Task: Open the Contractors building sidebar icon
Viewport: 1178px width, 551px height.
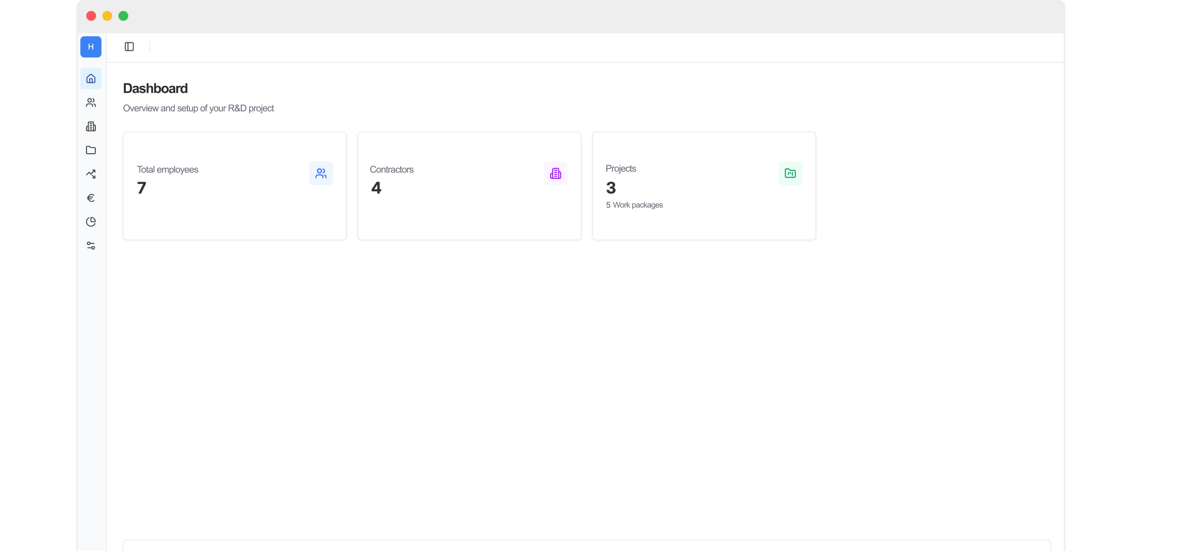Action: click(91, 126)
